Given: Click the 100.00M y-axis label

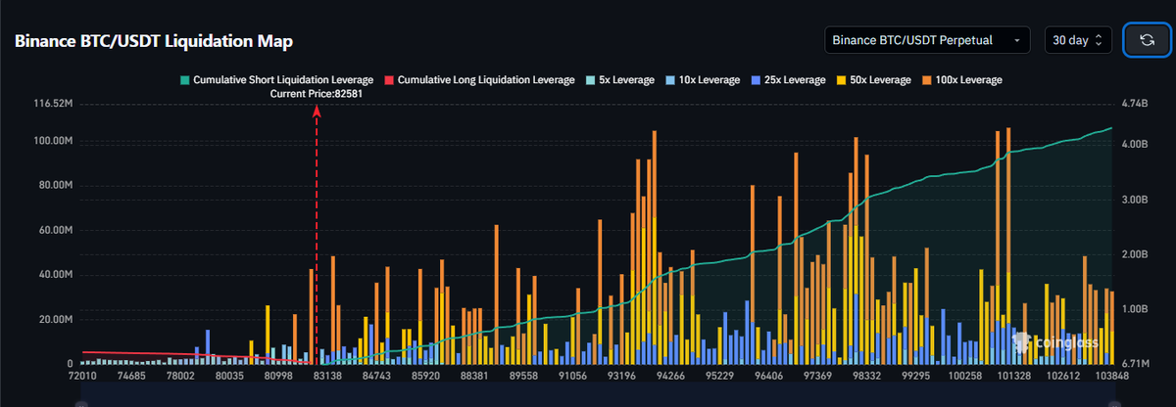Looking at the screenshot, I should click(x=53, y=141).
